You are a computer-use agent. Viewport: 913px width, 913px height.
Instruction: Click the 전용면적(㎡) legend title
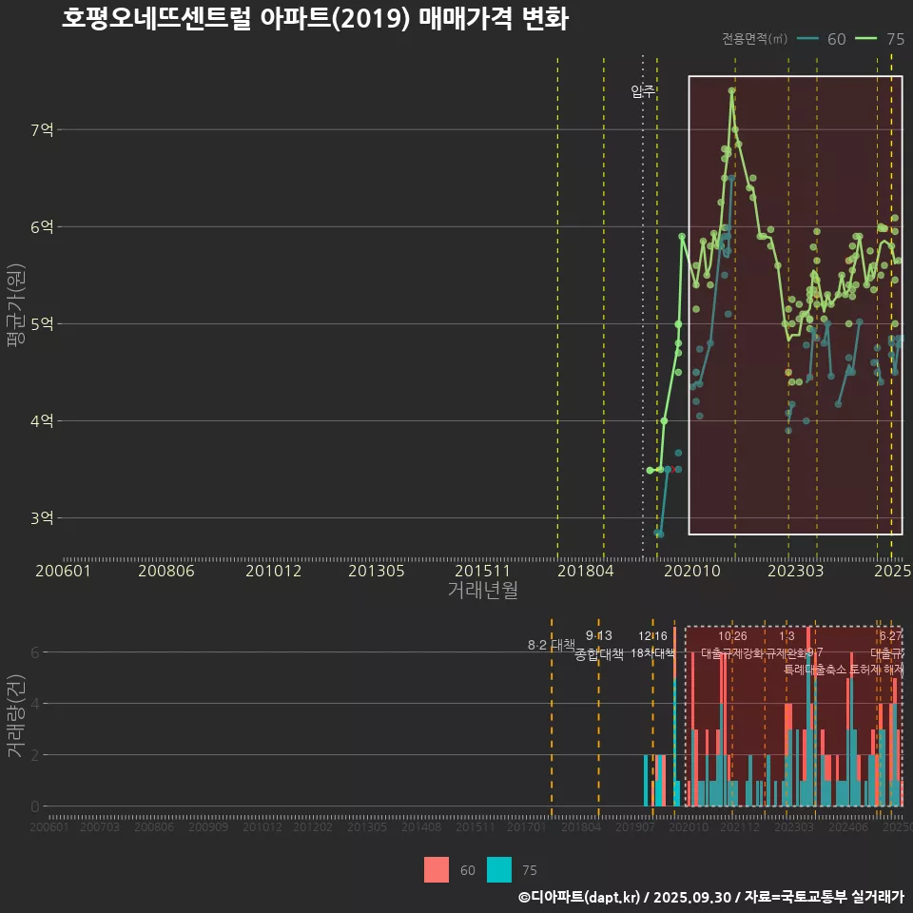click(x=755, y=39)
